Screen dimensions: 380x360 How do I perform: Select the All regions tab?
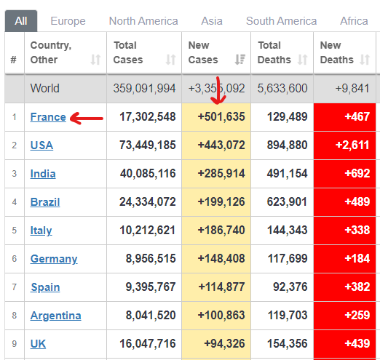(21, 21)
